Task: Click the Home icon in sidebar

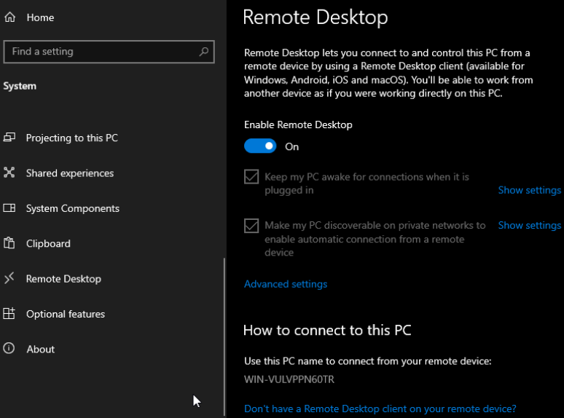Action: [x=9, y=17]
